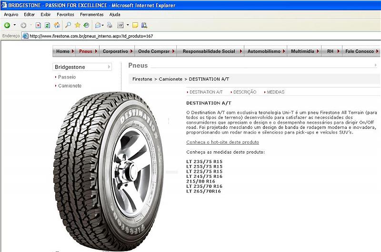Open the RH navigation tab
This screenshot has width=381, height=252.
coord(332,51)
